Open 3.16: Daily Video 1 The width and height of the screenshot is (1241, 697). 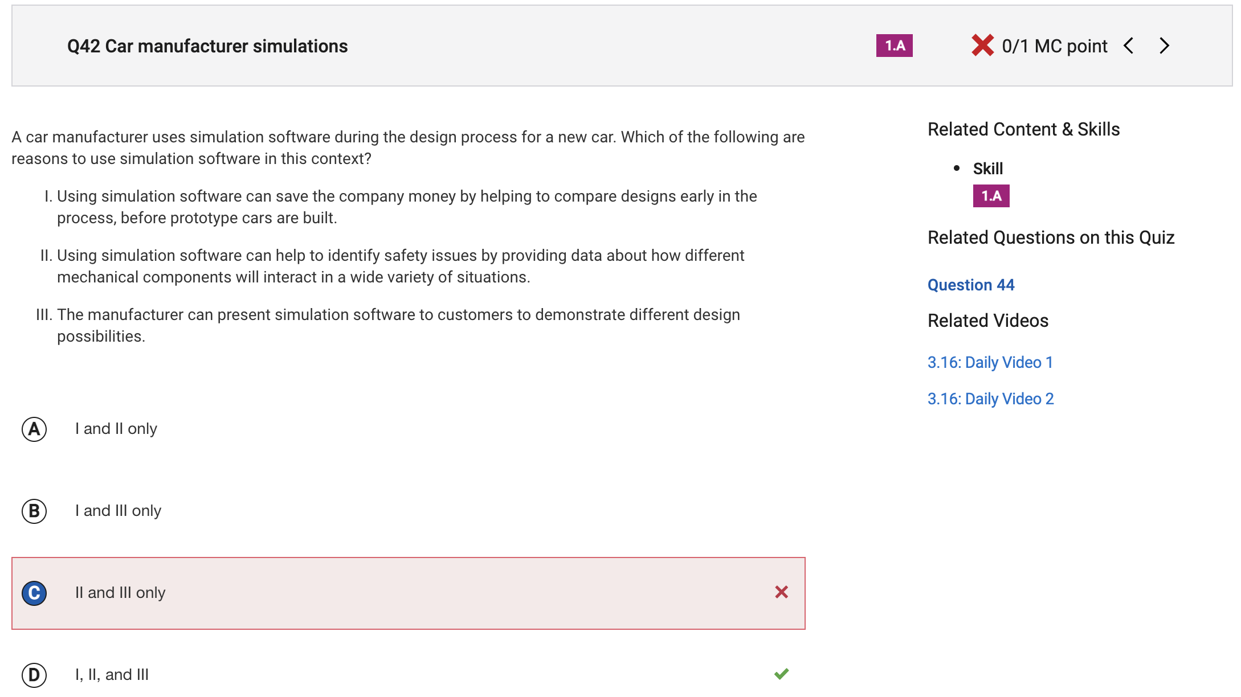click(990, 362)
